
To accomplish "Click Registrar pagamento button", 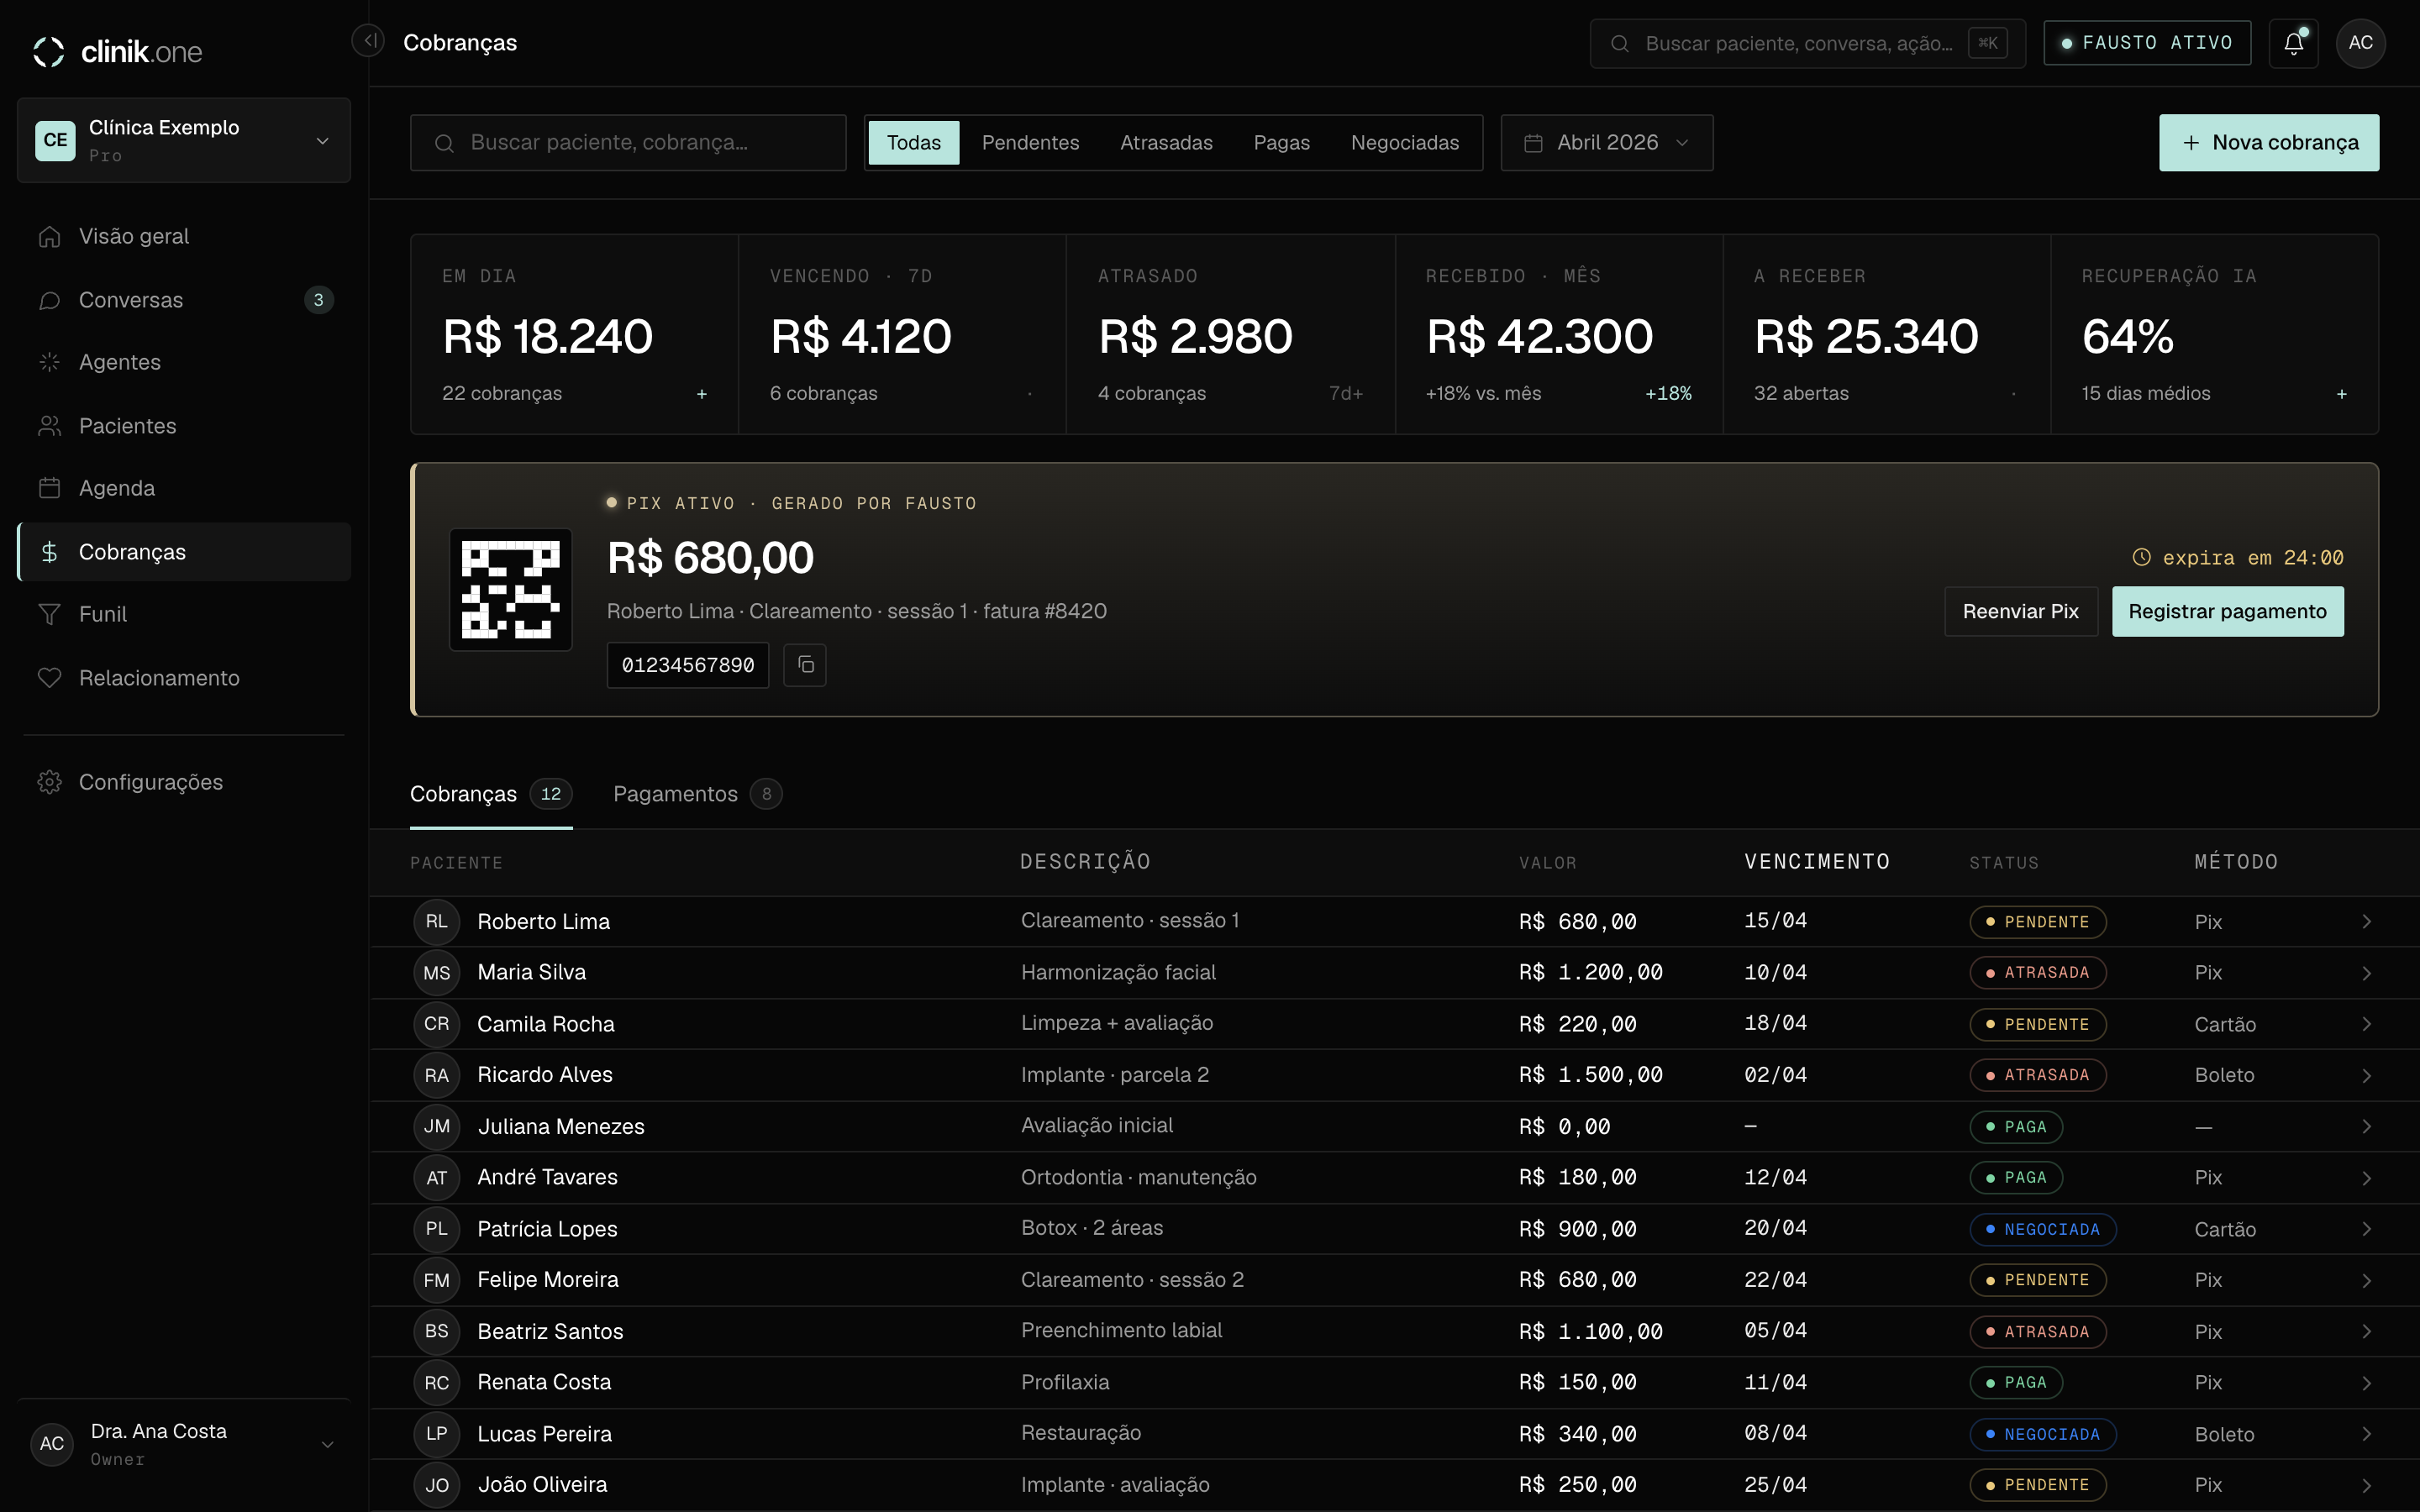I will pos(2227,612).
